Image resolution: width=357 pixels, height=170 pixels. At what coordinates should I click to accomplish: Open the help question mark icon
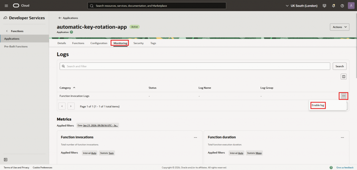pos(342,6)
